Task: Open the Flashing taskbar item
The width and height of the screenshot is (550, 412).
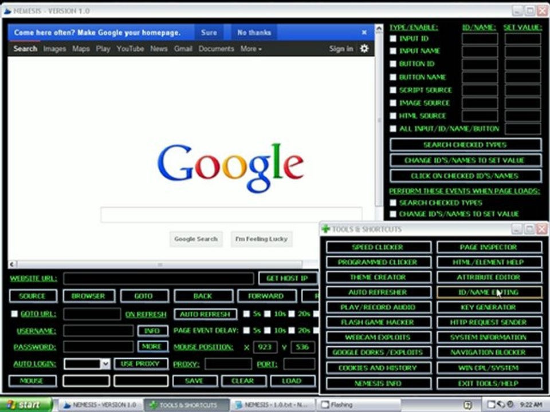Action: click(x=357, y=405)
